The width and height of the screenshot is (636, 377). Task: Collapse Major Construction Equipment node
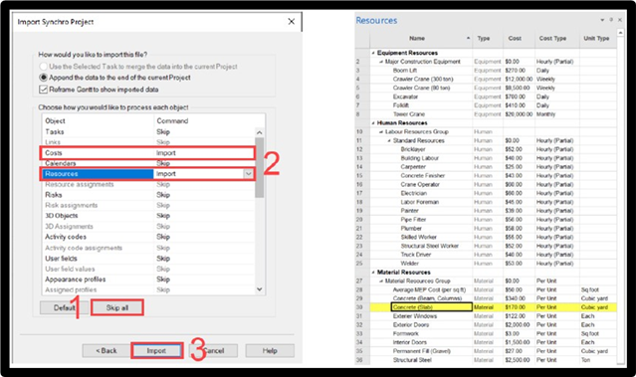pos(381,62)
